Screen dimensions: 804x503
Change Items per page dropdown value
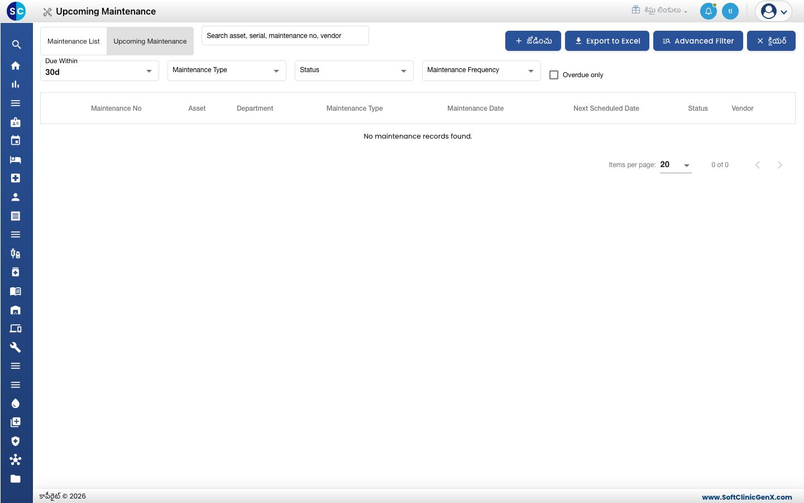click(676, 165)
